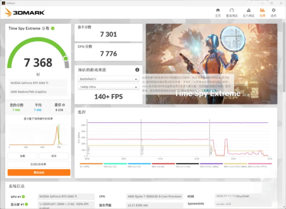Click the AMD Ryzen 7 9800X3D CPU field
This screenshot has width=286, height=209.
pyautogui.click(x=155, y=197)
